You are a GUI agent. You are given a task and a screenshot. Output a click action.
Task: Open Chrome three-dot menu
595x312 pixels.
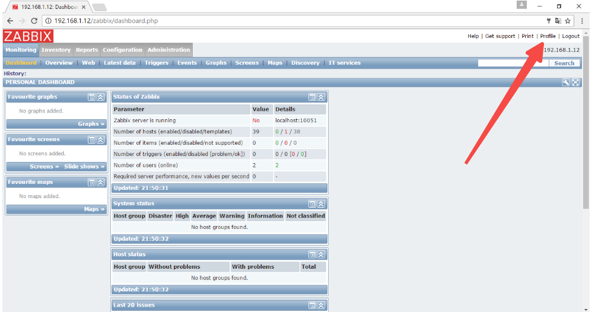point(582,21)
